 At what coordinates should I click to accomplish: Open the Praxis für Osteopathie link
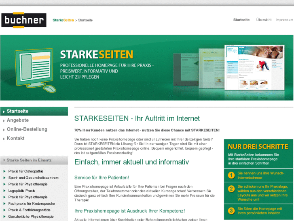[x=26, y=171]
